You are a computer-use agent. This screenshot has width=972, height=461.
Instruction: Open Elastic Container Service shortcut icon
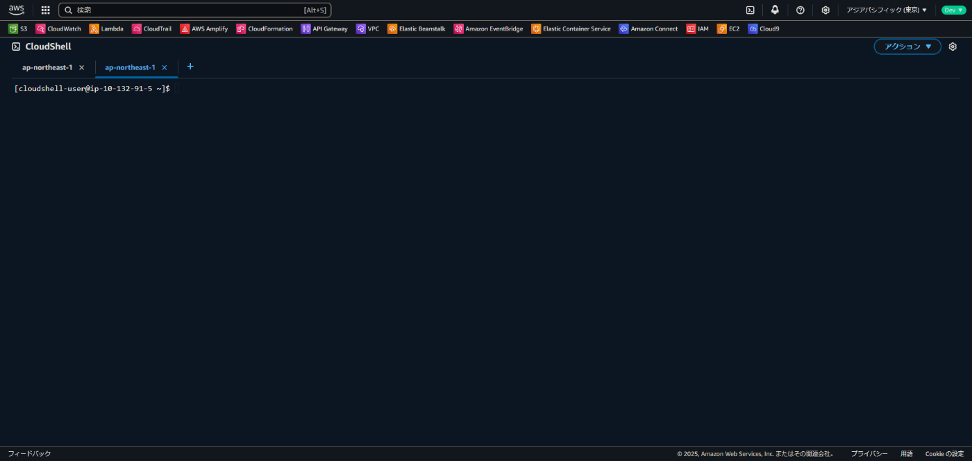click(536, 29)
